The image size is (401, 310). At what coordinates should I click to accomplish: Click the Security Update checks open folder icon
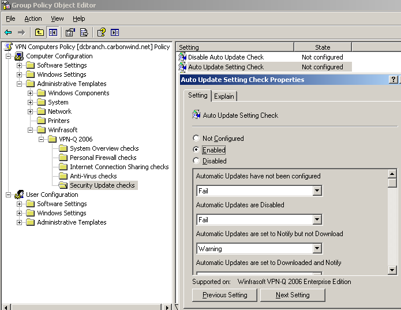(63, 185)
